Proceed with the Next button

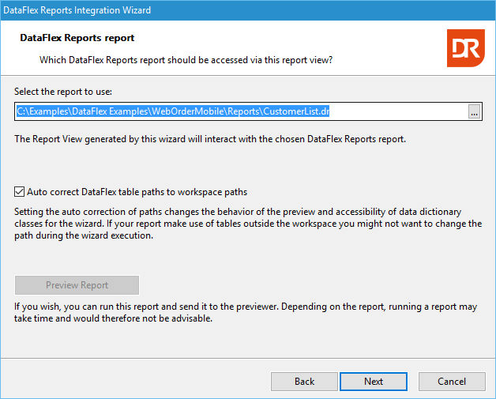(x=374, y=382)
